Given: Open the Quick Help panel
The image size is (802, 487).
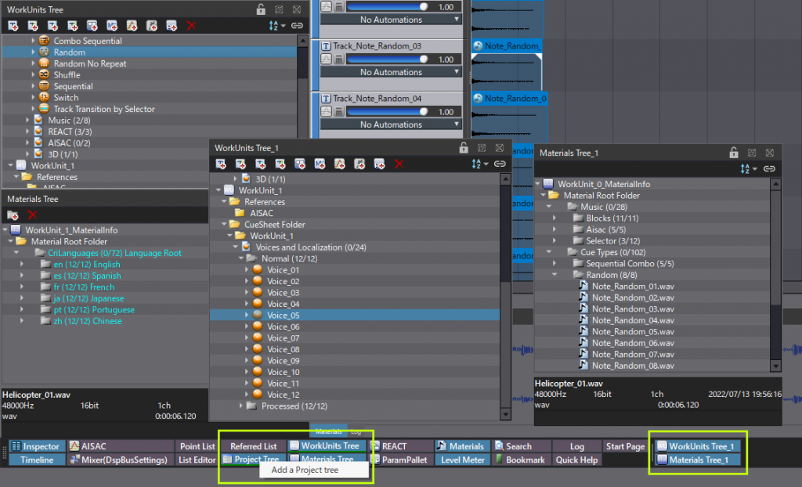Looking at the screenshot, I should coord(577,460).
